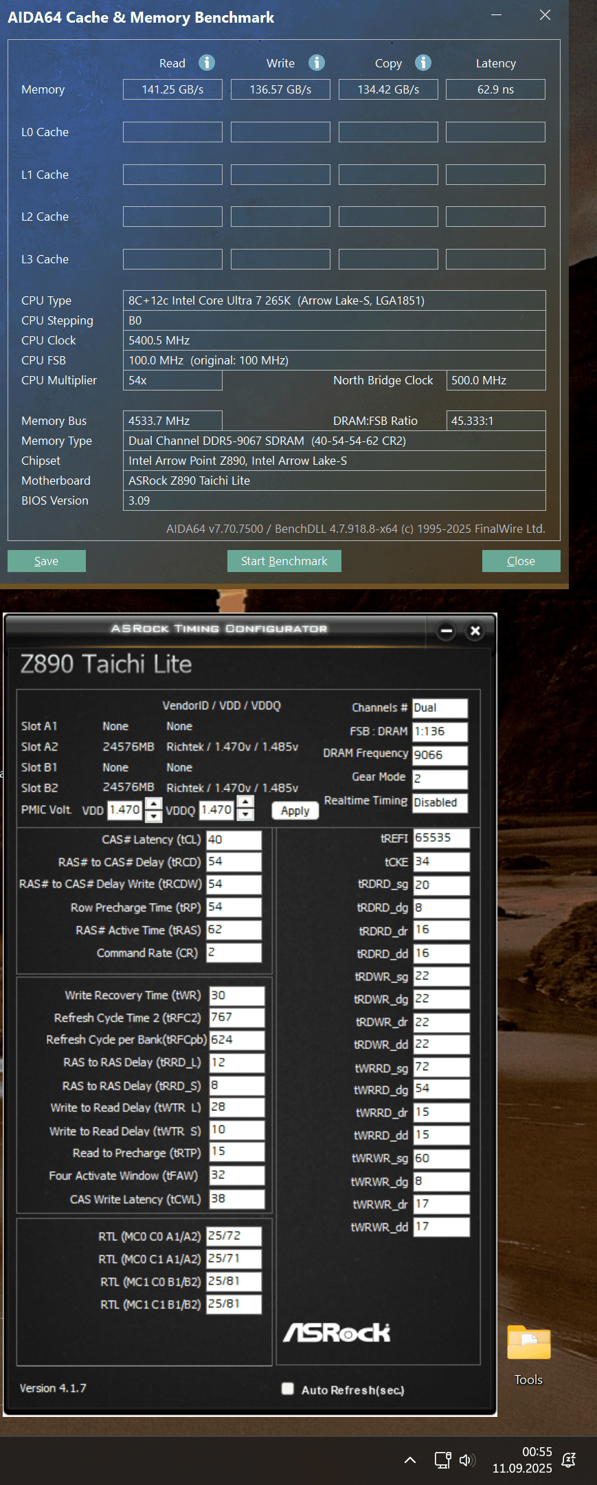Click the Memory Write result field 136.57 GB/s
Screen dimensions: 597x1485
click(280, 89)
